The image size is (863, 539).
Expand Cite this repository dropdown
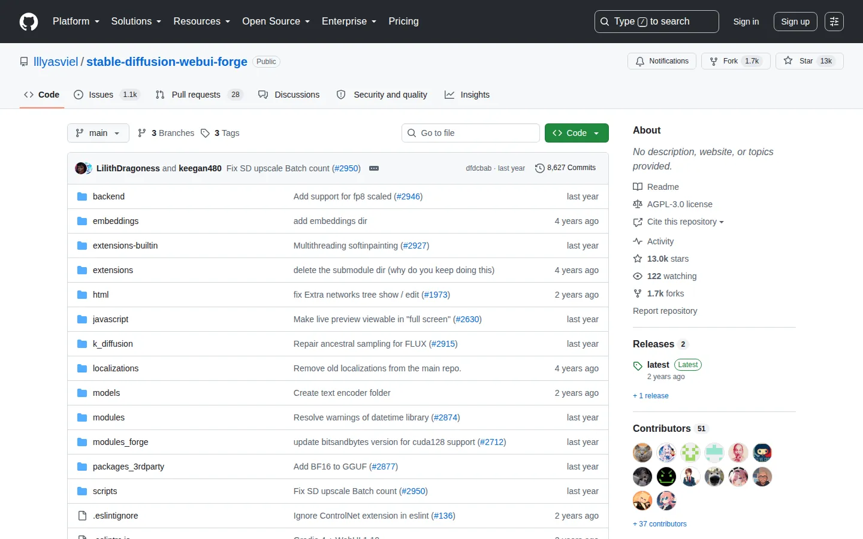pyautogui.click(x=678, y=222)
